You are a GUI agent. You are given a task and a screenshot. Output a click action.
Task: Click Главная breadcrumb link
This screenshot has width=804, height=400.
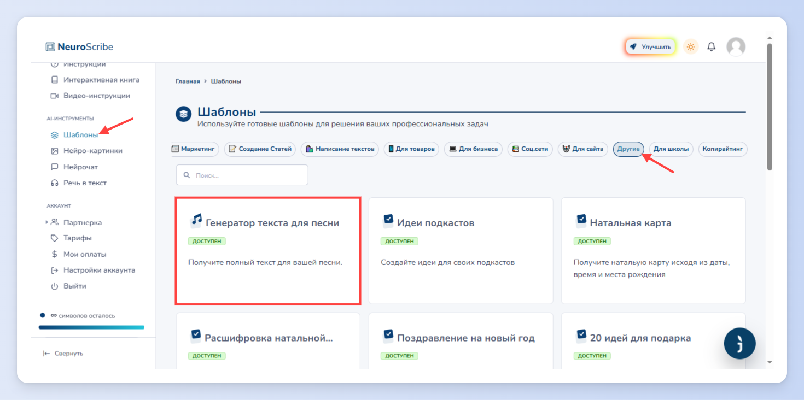[188, 81]
